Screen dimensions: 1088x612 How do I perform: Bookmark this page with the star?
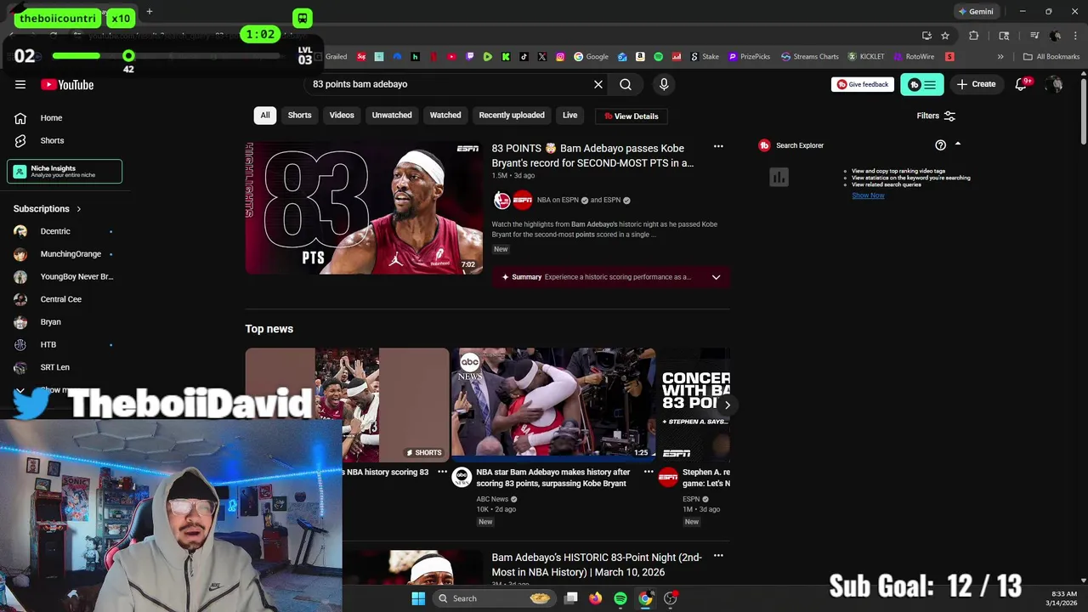(945, 36)
